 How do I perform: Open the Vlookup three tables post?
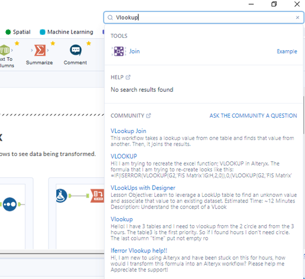pyautogui.click(x=122, y=219)
